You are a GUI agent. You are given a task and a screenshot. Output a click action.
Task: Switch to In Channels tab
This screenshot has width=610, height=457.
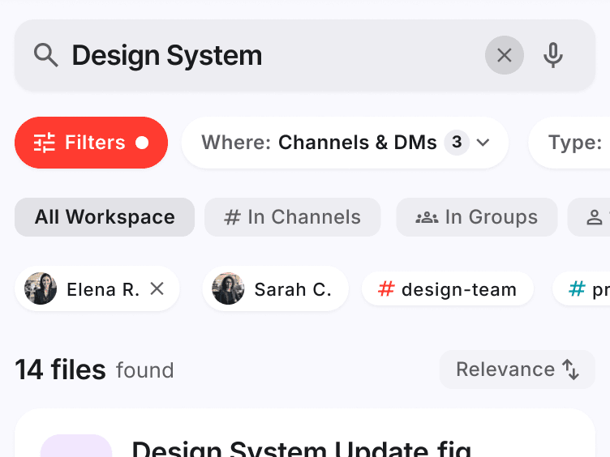tap(293, 217)
